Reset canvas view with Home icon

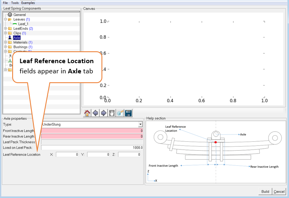[x=87, y=113]
